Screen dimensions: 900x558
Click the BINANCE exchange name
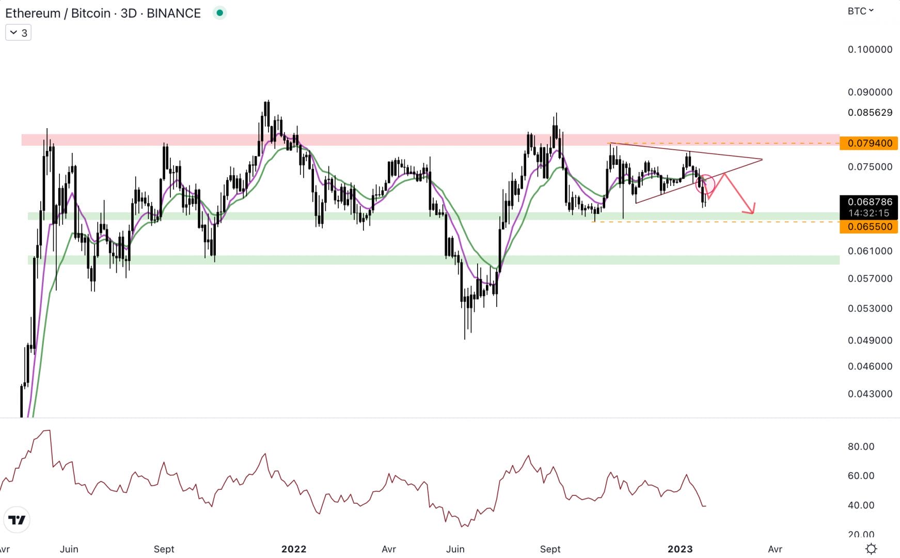point(172,13)
